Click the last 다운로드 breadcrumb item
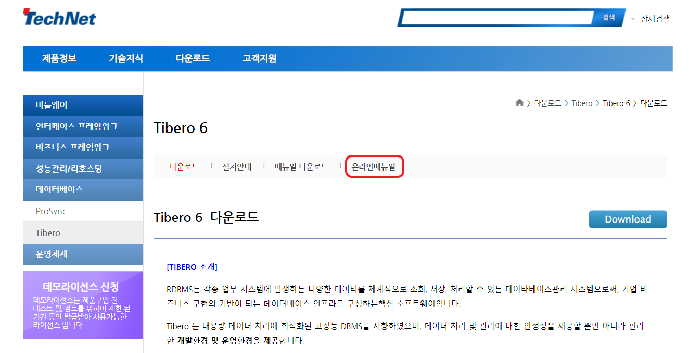 click(x=654, y=103)
